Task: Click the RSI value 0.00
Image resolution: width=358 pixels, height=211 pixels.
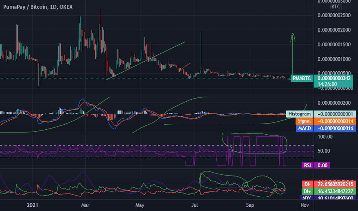Action: (x=322, y=165)
